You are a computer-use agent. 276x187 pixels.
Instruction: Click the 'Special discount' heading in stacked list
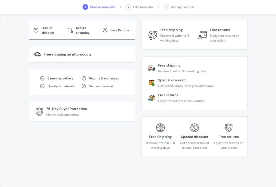click(x=172, y=80)
